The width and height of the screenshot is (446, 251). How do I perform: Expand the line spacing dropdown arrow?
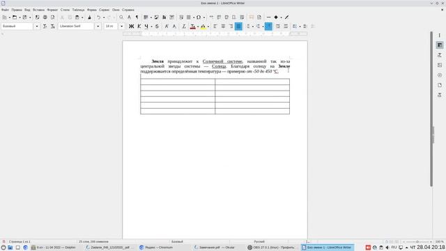300,26
